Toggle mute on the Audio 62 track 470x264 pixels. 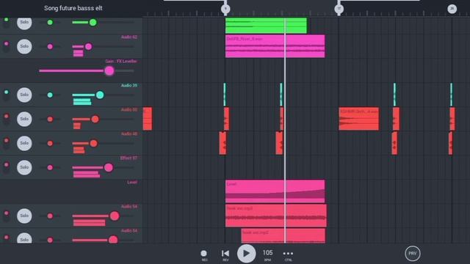click(x=7, y=46)
